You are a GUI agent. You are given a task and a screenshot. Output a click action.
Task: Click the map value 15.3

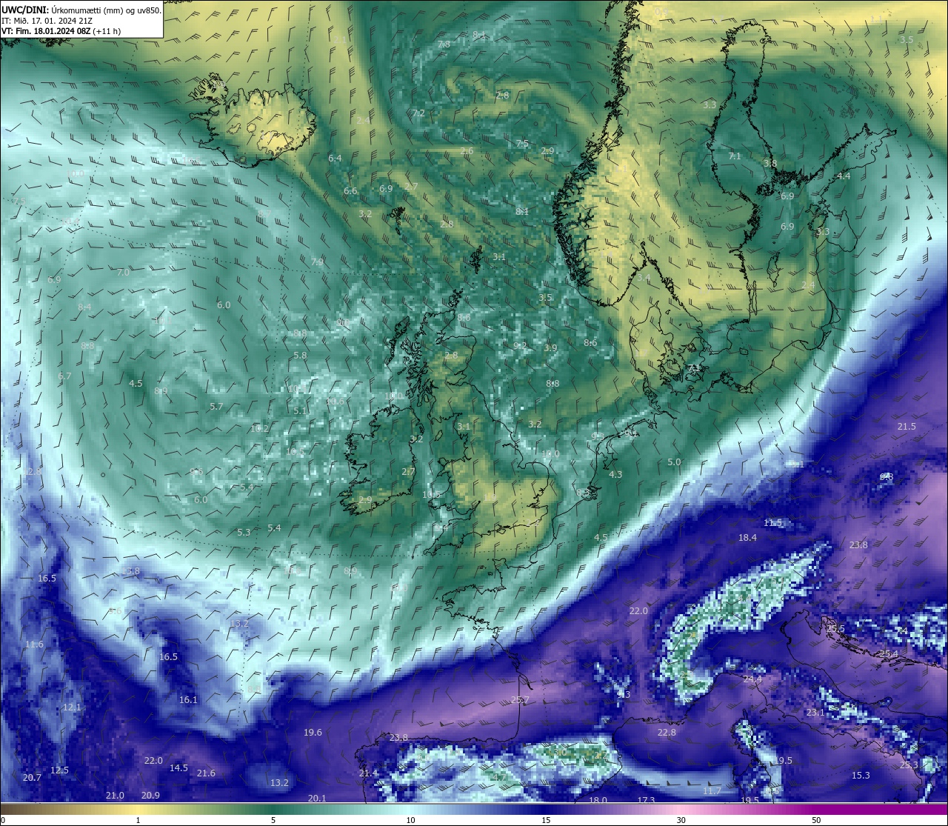coord(861,775)
